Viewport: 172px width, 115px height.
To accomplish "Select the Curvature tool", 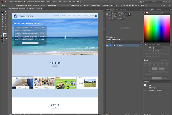I will tap(6, 14).
